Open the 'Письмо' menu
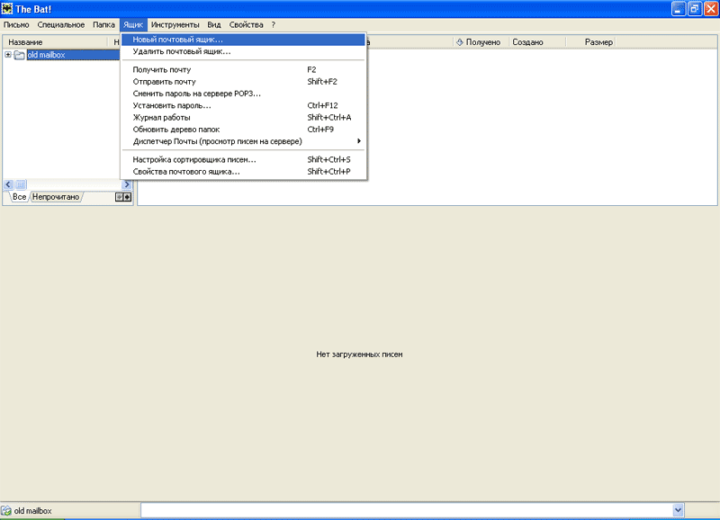720x520 pixels. tap(16, 25)
